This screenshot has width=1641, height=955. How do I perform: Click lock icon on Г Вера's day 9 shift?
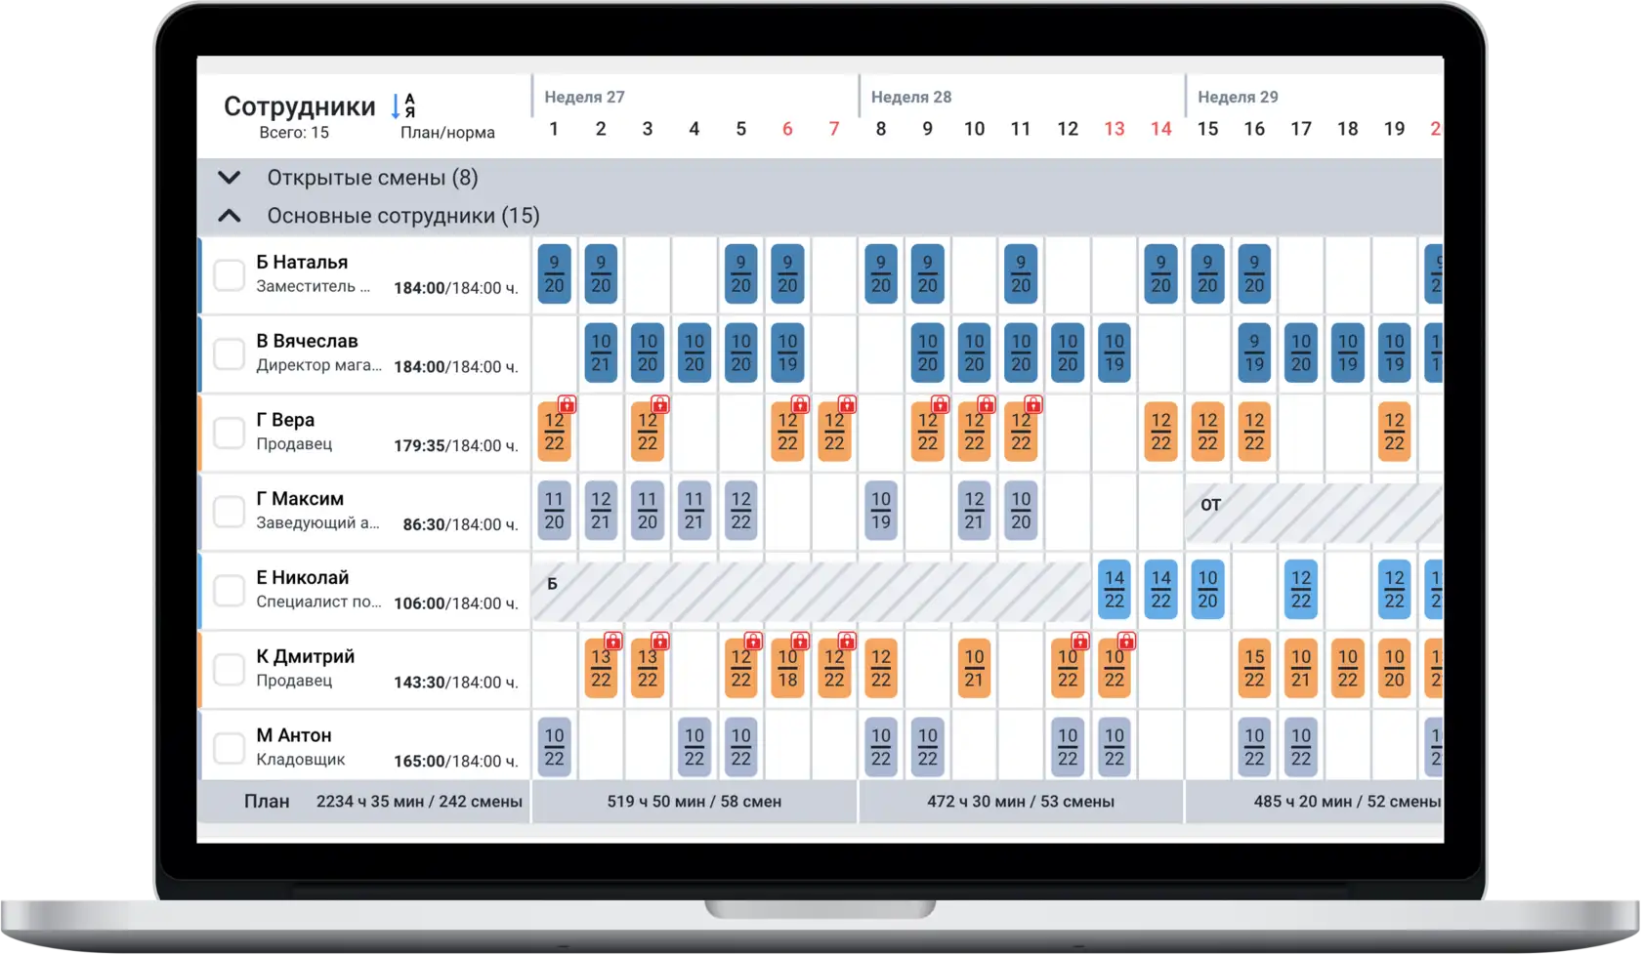(940, 404)
